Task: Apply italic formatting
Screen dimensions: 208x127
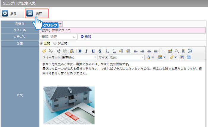Action: 86,51
